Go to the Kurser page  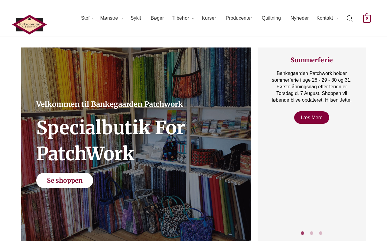click(209, 18)
